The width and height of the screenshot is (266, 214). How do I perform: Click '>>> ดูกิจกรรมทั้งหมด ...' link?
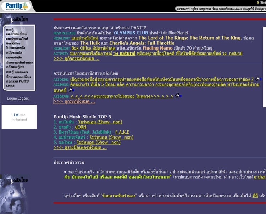pyautogui.click(x=77, y=58)
